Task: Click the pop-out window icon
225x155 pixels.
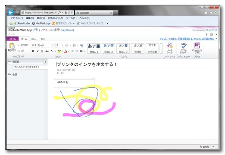Action: pos(211,34)
